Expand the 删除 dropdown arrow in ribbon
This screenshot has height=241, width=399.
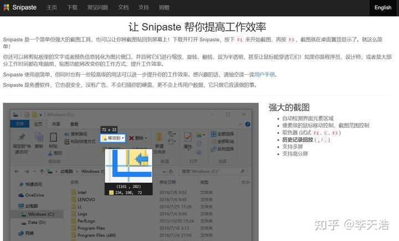tap(146, 138)
